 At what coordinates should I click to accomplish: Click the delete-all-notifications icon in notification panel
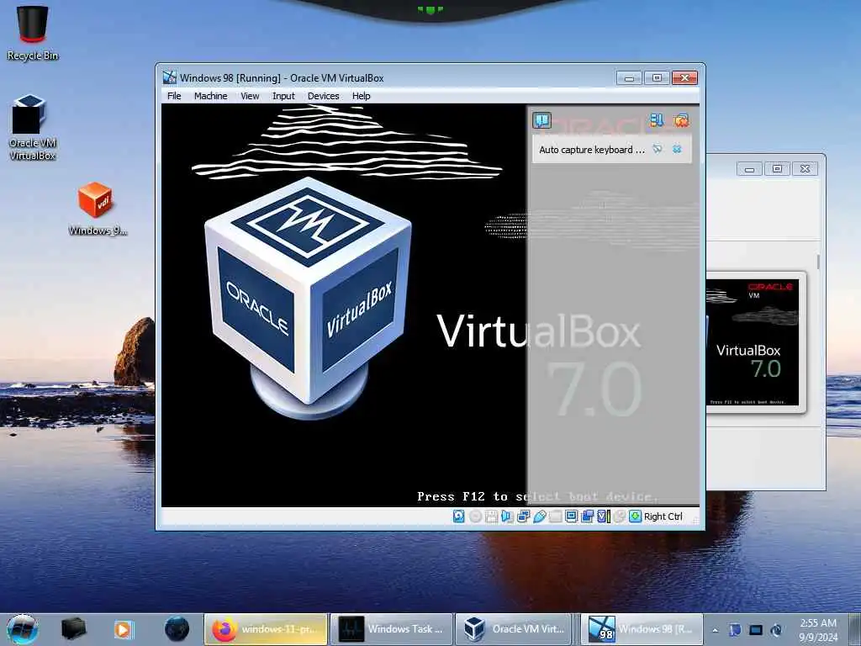(681, 119)
